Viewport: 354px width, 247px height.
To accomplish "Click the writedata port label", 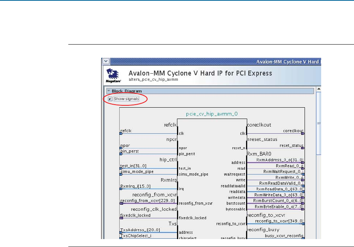I will [x=236, y=198].
